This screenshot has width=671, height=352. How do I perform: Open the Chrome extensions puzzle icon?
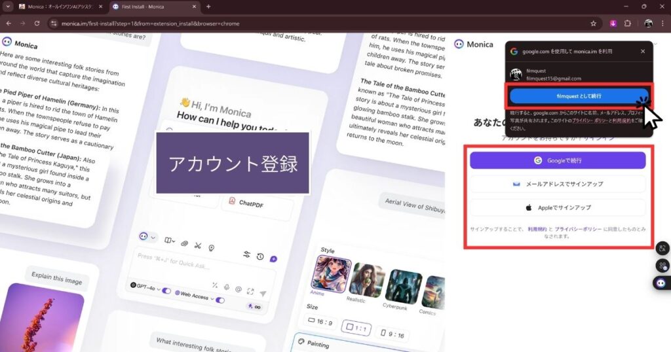[627, 23]
